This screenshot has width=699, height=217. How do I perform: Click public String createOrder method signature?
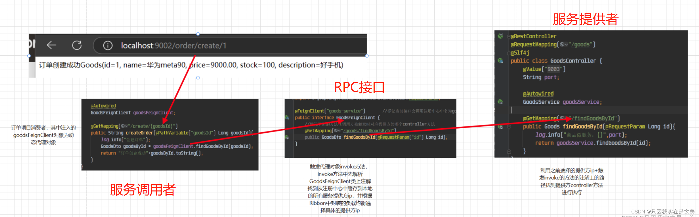(172, 133)
